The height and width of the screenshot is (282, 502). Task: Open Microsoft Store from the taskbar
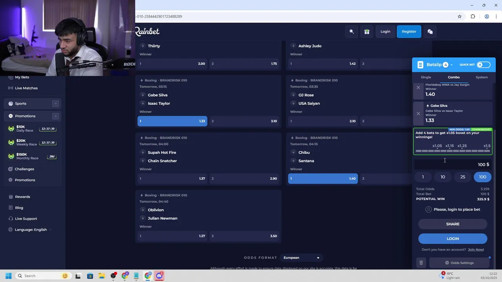coord(90,276)
